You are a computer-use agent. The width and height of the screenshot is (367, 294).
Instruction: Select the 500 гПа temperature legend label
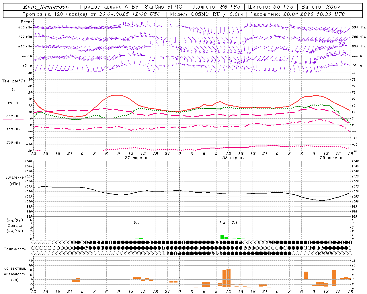pyautogui.click(x=13, y=143)
